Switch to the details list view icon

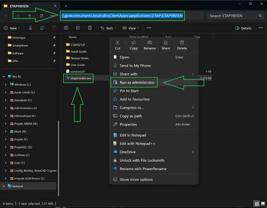pyautogui.click(x=257, y=204)
